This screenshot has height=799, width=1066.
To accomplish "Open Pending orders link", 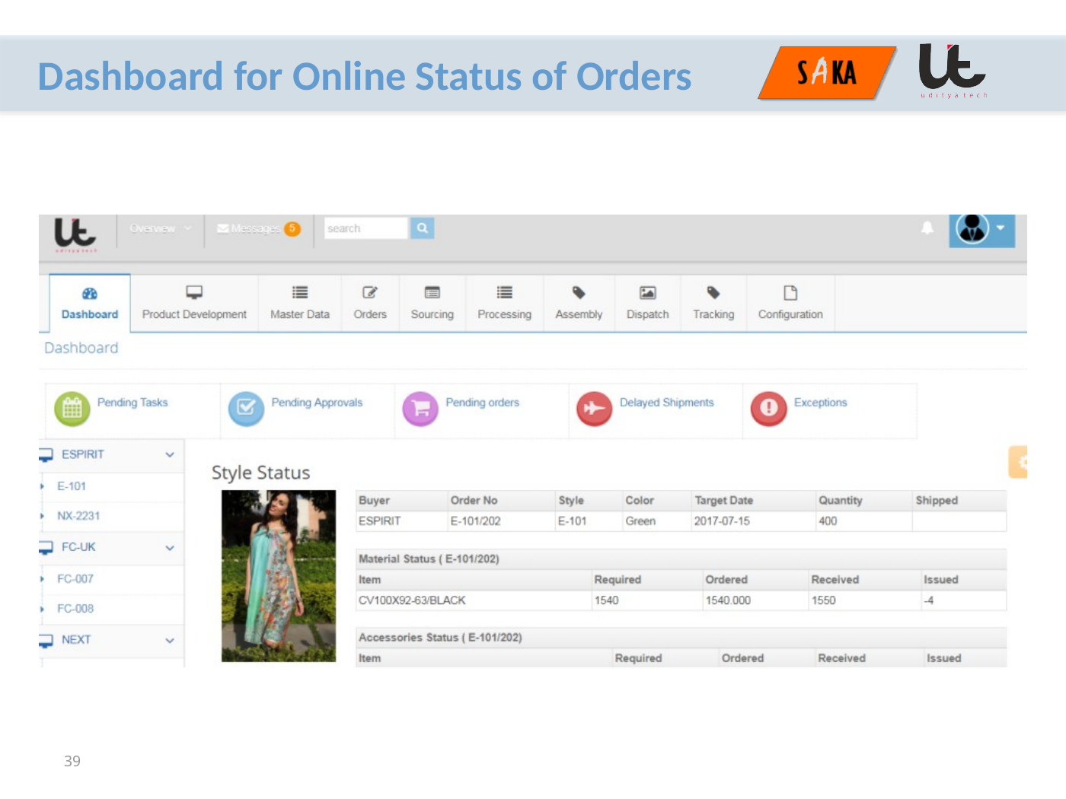I will point(482,403).
